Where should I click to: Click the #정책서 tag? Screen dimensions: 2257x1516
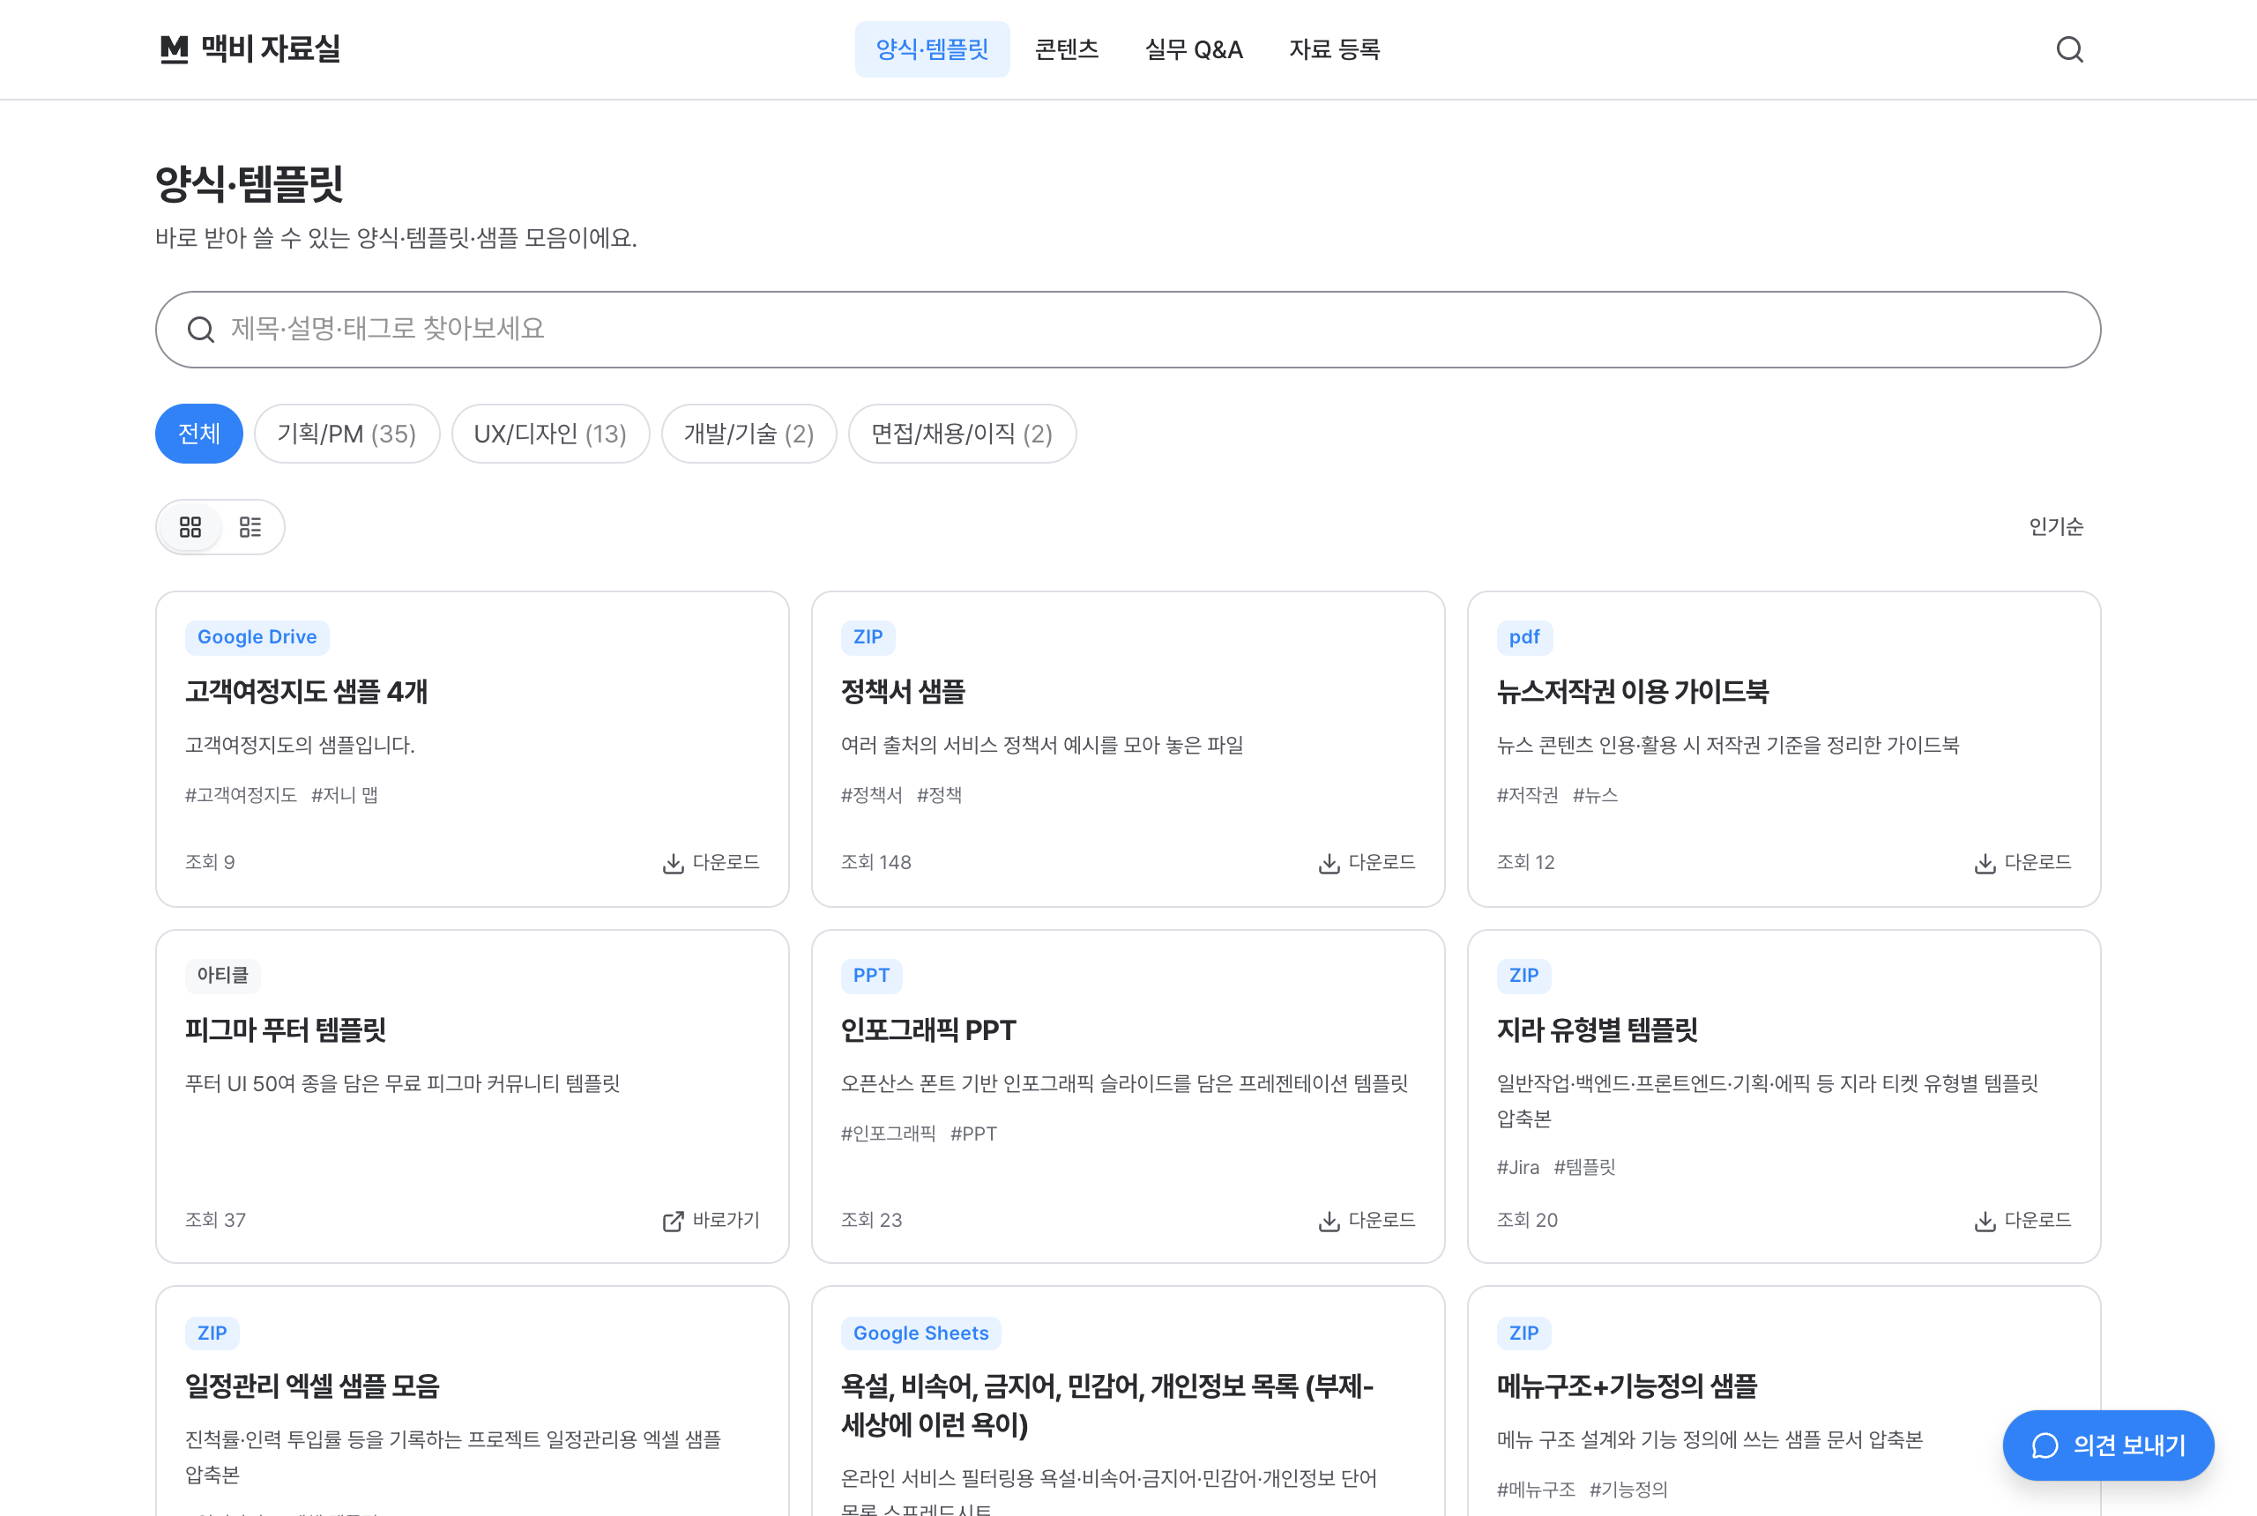(871, 795)
